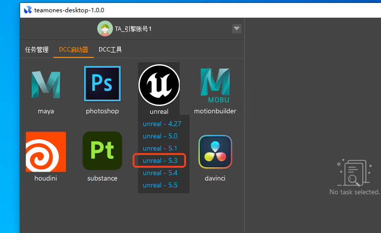Click the user avatar picture
This screenshot has height=233, width=381.
(105, 29)
